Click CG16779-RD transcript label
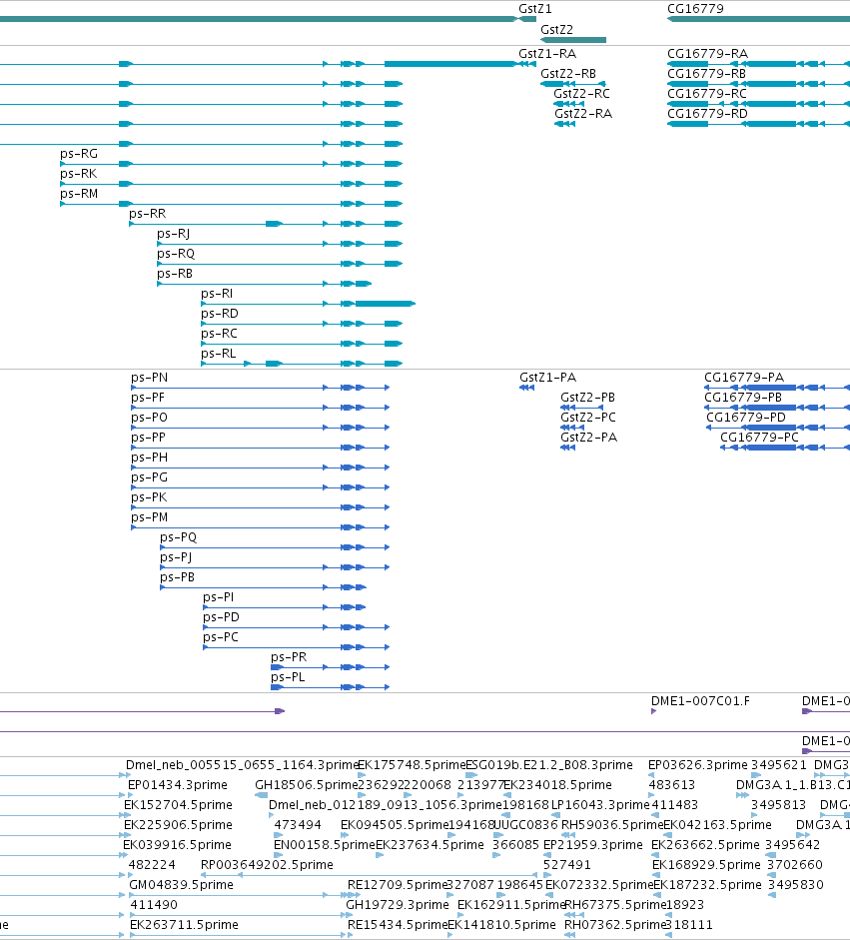Image resolution: width=850 pixels, height=940 pixels. click(x=707, y=114)
